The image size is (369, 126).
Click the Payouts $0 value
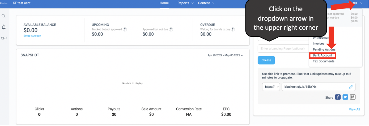(114, 115)
